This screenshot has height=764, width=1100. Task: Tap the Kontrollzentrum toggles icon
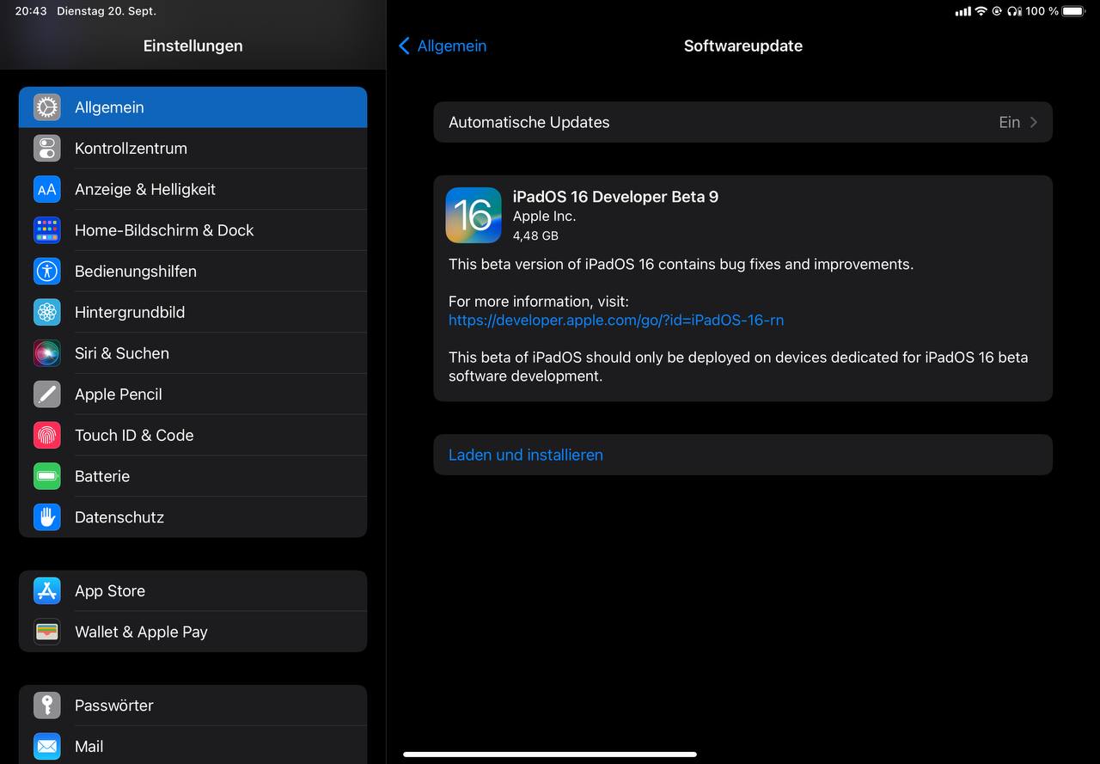click(x=47, y=148)
